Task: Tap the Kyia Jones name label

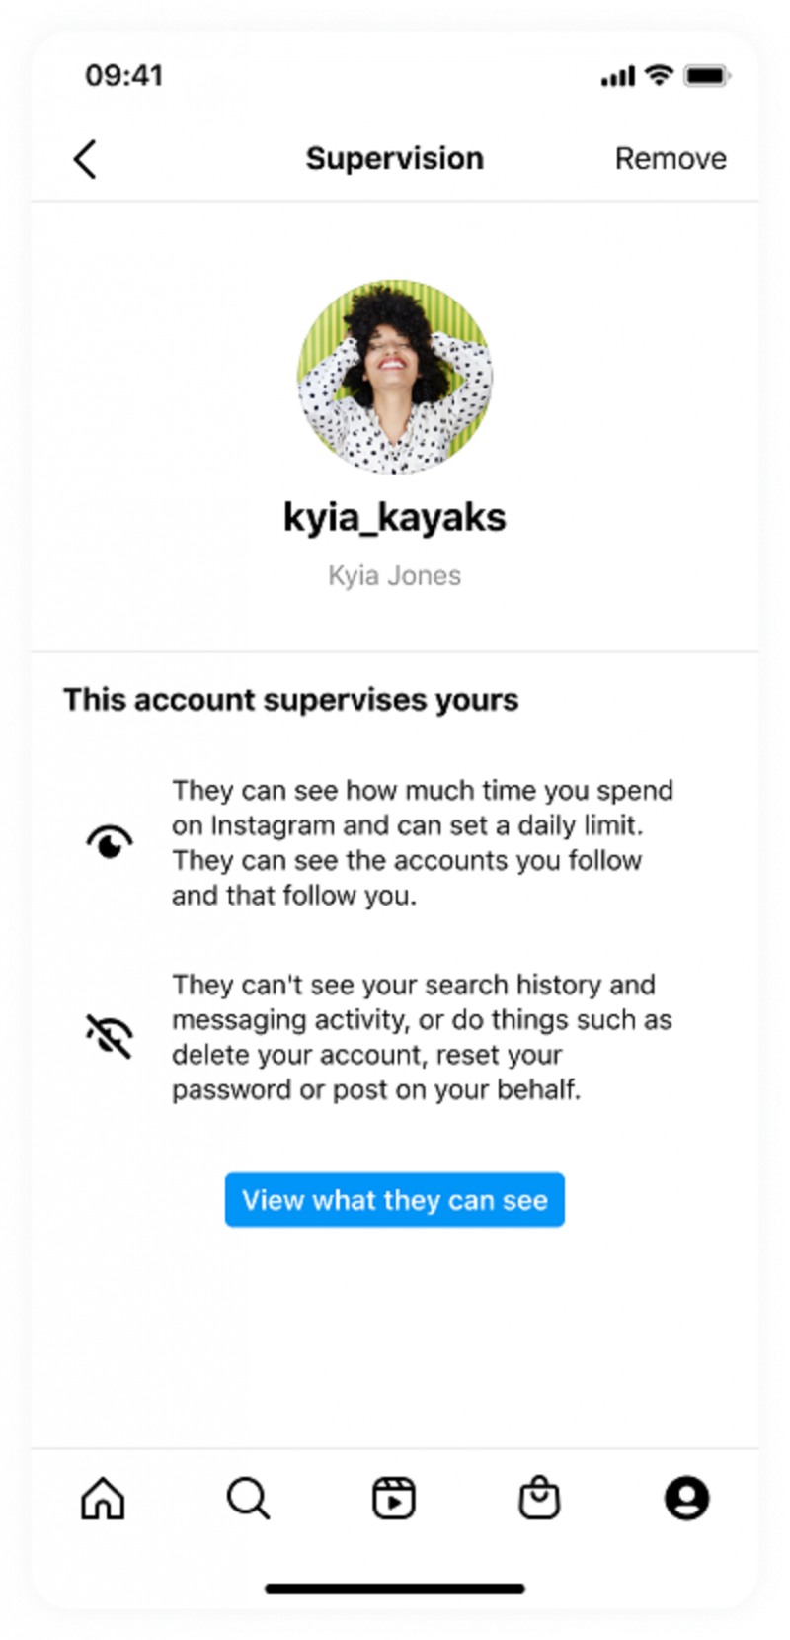Action: [395, 575]
